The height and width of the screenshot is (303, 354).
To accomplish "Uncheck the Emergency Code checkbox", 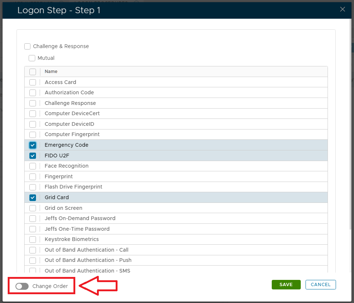I will 33,145.
